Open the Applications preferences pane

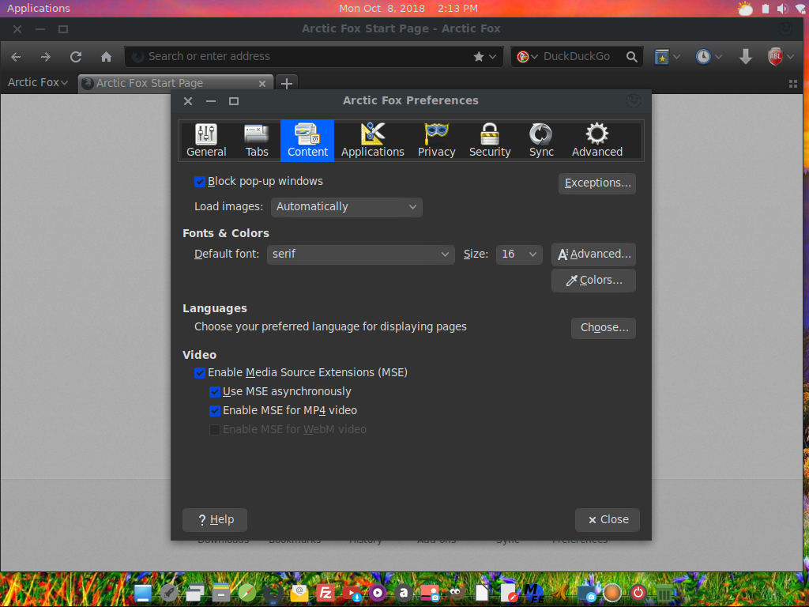coord(373,141)
